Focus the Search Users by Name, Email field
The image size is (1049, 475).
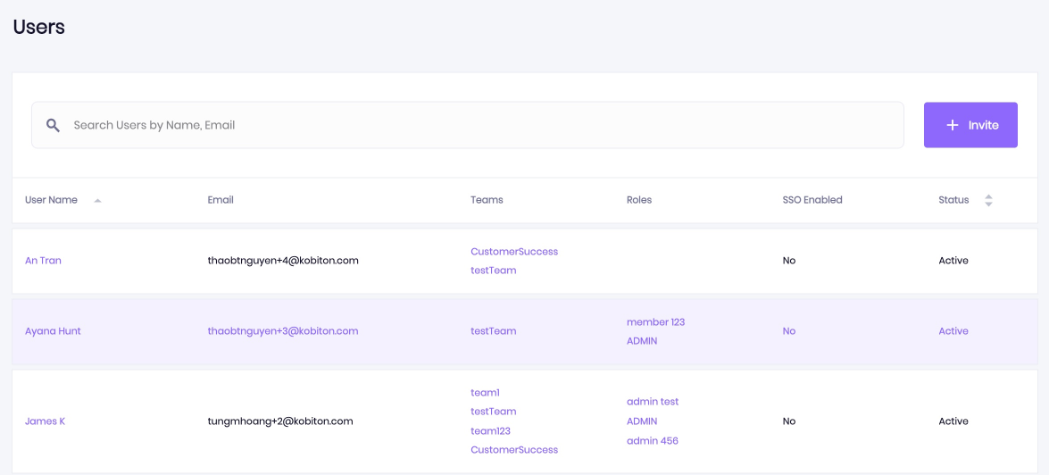468,125
